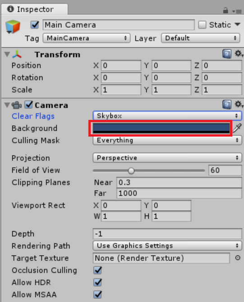Viewport: 244px width, 302px height.
Task: Open the Camera gear settings menu
Action: click(239, 105)
